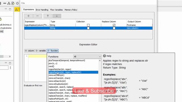Select the regexReplace(column("Fir... expression cell
Image resolution: width=182 pixels, height=102 pixels.
tap(37, 25)
